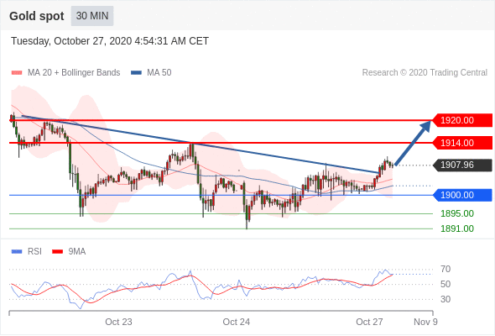Click the Oct 24 date axis label
Screen dimensions: 495x336
coord(236,322)
